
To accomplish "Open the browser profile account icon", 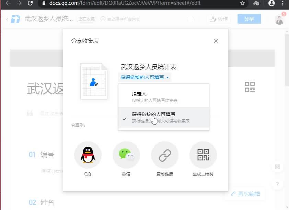I will pos(271,3).
